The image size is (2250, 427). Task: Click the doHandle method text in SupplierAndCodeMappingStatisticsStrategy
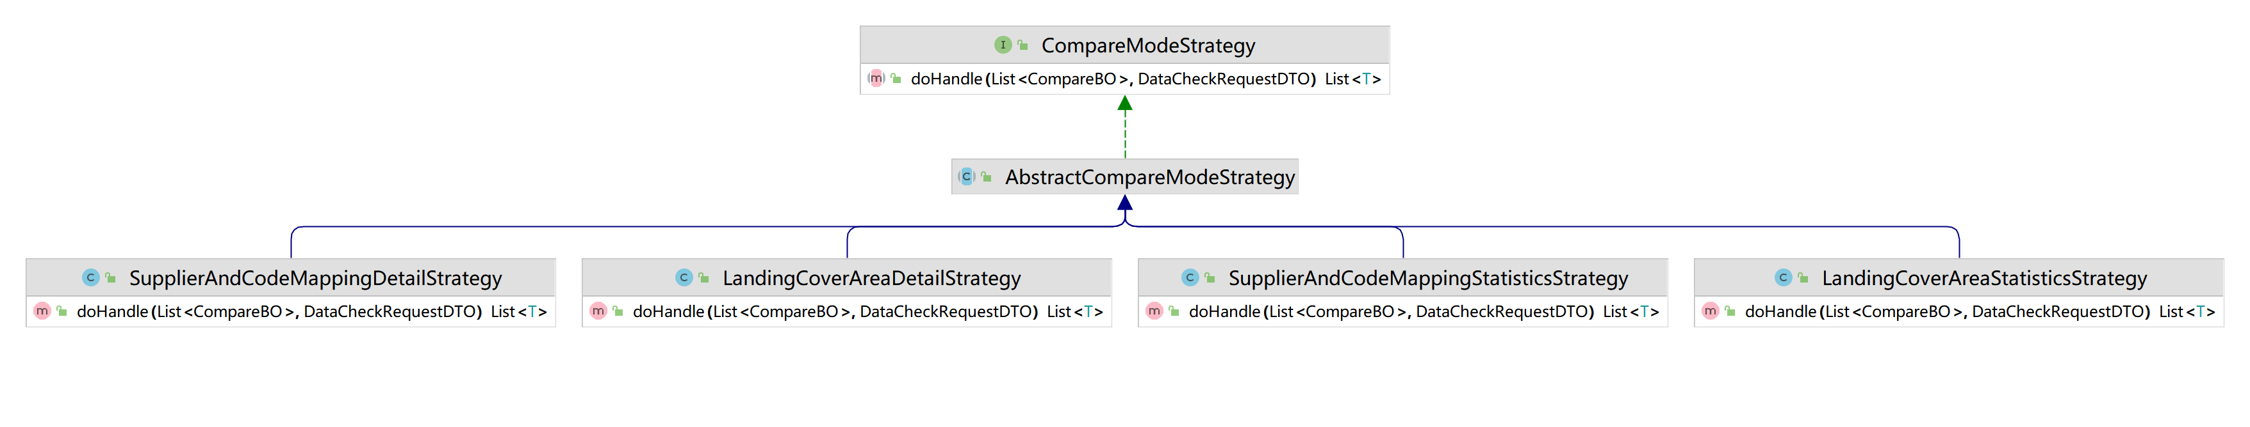[x=1424, y=312]
